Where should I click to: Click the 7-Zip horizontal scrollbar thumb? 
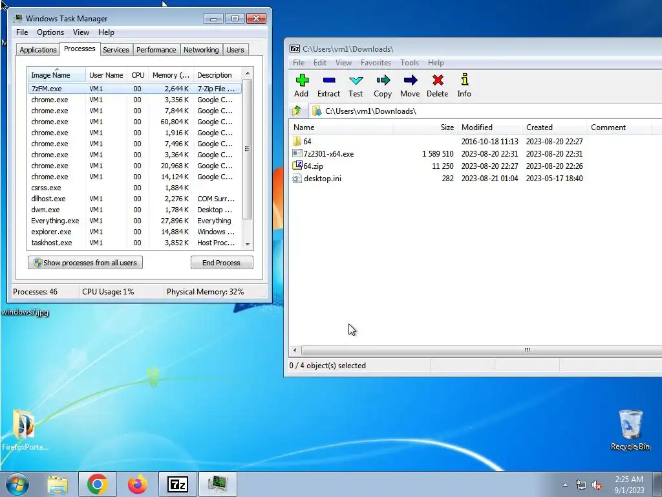point(481,350)
